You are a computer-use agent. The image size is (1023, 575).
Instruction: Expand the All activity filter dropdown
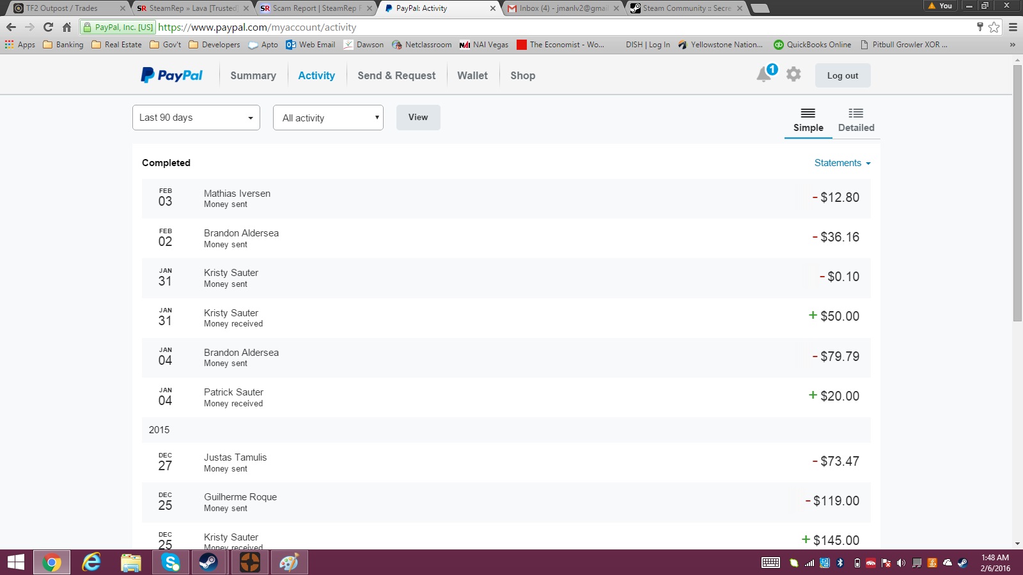click(328, 118)
